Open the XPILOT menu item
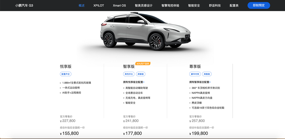285x139 pixels. [x=99, y=5]
